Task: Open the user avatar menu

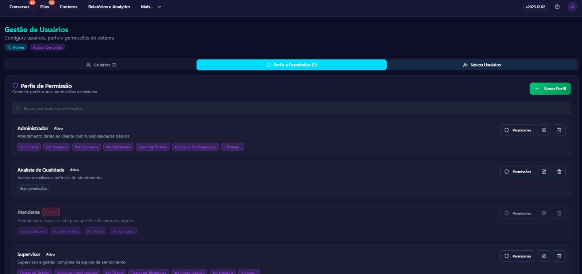Action: (572, 7)
